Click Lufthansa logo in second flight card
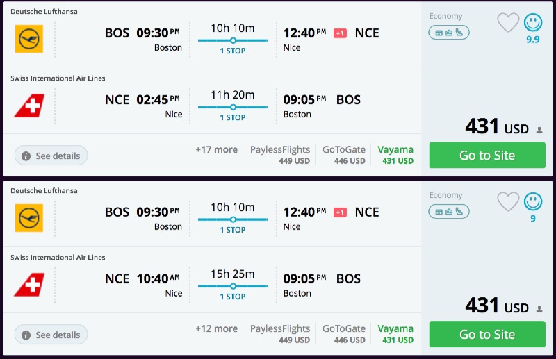 29,218
